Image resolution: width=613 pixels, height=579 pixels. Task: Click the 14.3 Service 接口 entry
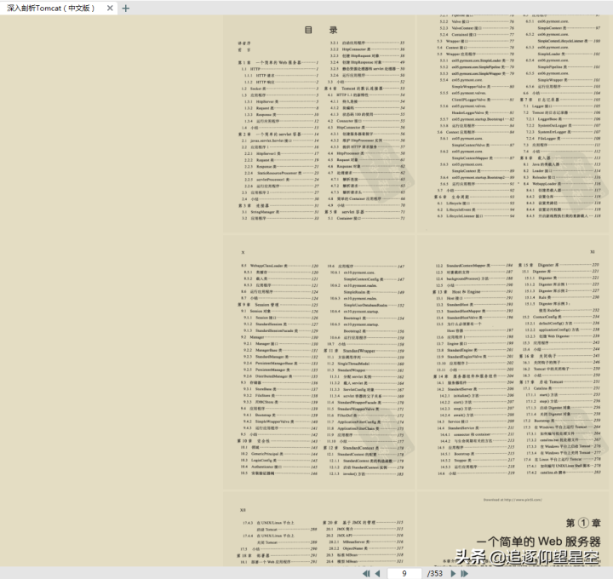click(x=475, y=421)
